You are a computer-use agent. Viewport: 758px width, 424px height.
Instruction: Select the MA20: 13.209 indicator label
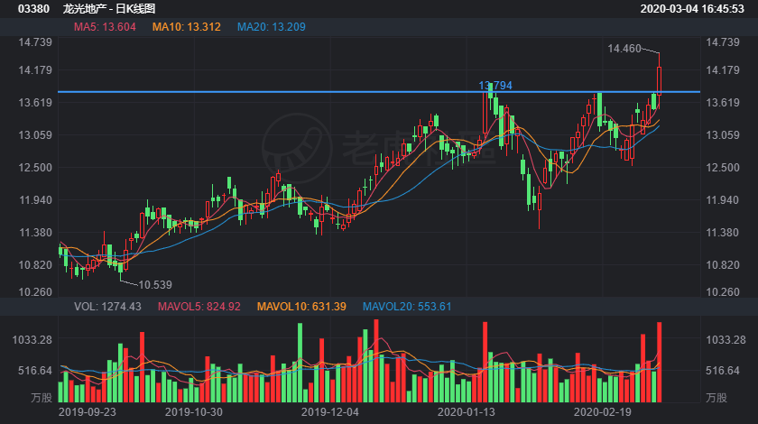(272, 27)
